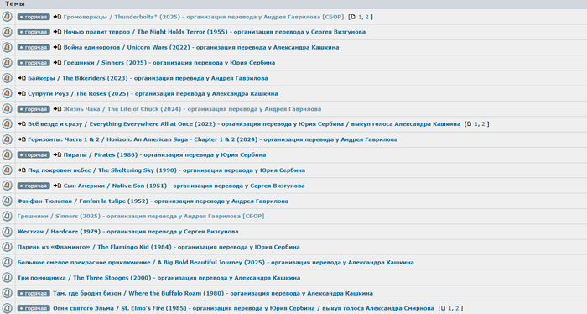587x314 pixels.
Task: Click status icon of Life of Chuck row
Action: coord(7,108)
